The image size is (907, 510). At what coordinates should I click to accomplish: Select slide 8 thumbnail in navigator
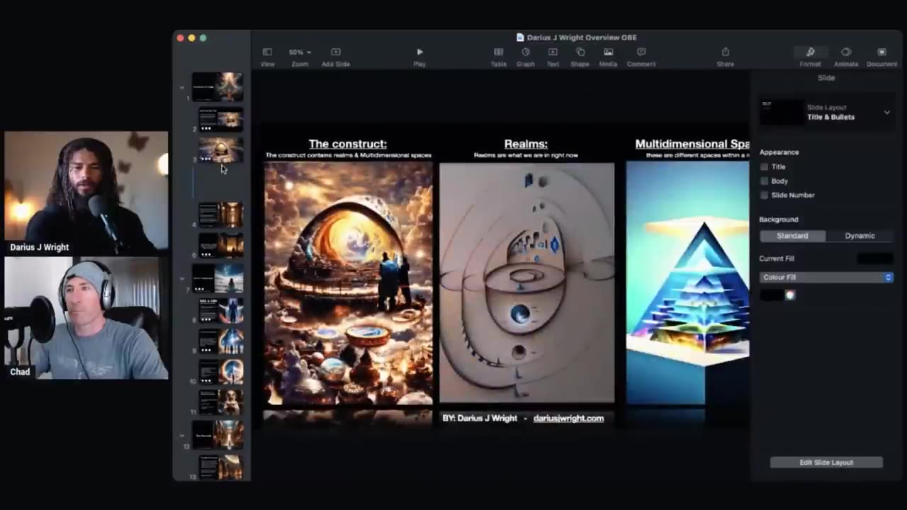221,310
